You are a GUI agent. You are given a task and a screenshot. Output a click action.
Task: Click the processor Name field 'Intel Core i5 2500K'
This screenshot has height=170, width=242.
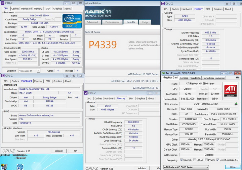pos(40,15)
